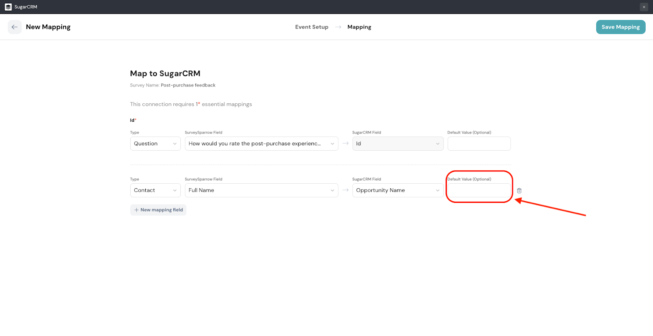653x336 pixels.
Task: Add a New mapping field
Action: point(158,210)
